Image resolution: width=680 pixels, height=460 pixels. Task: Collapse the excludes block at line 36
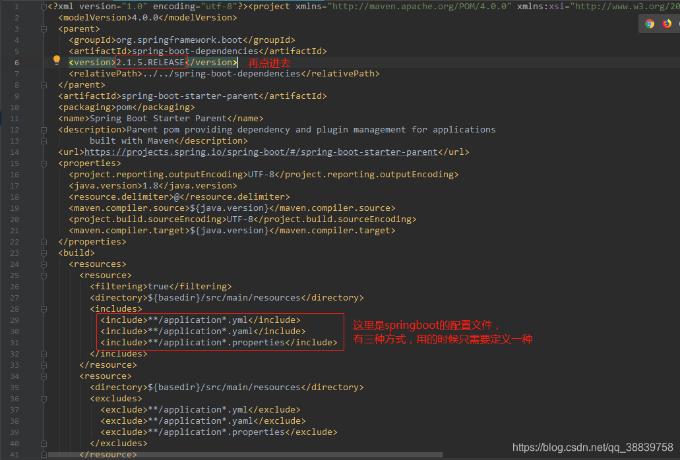(44, 399)
